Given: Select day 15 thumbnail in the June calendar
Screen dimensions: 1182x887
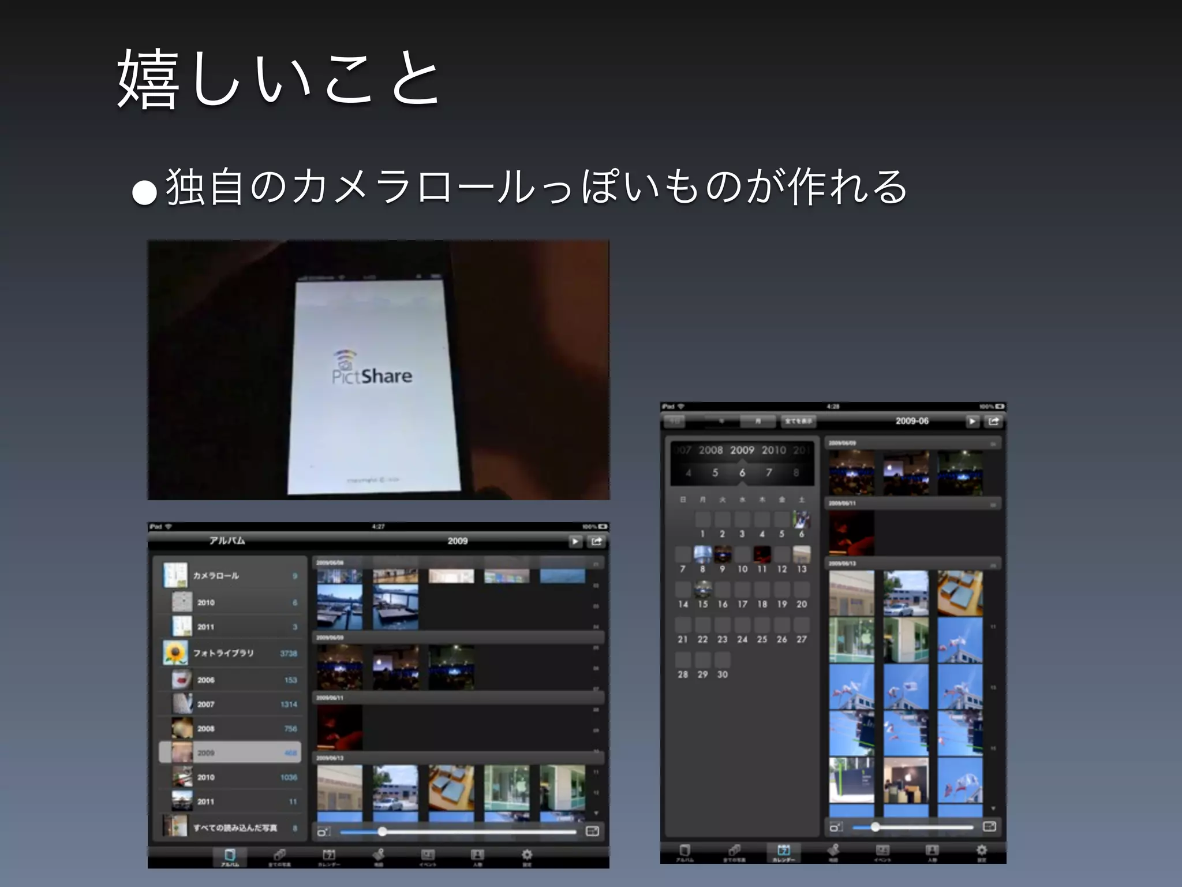Looking at the screenshot, I should (x=702, y=590).
